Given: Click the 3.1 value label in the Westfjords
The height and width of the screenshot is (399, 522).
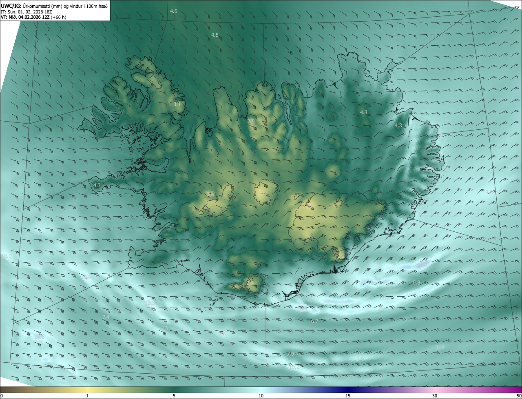Looking at the screenshot, I should [x=177, y=104].
